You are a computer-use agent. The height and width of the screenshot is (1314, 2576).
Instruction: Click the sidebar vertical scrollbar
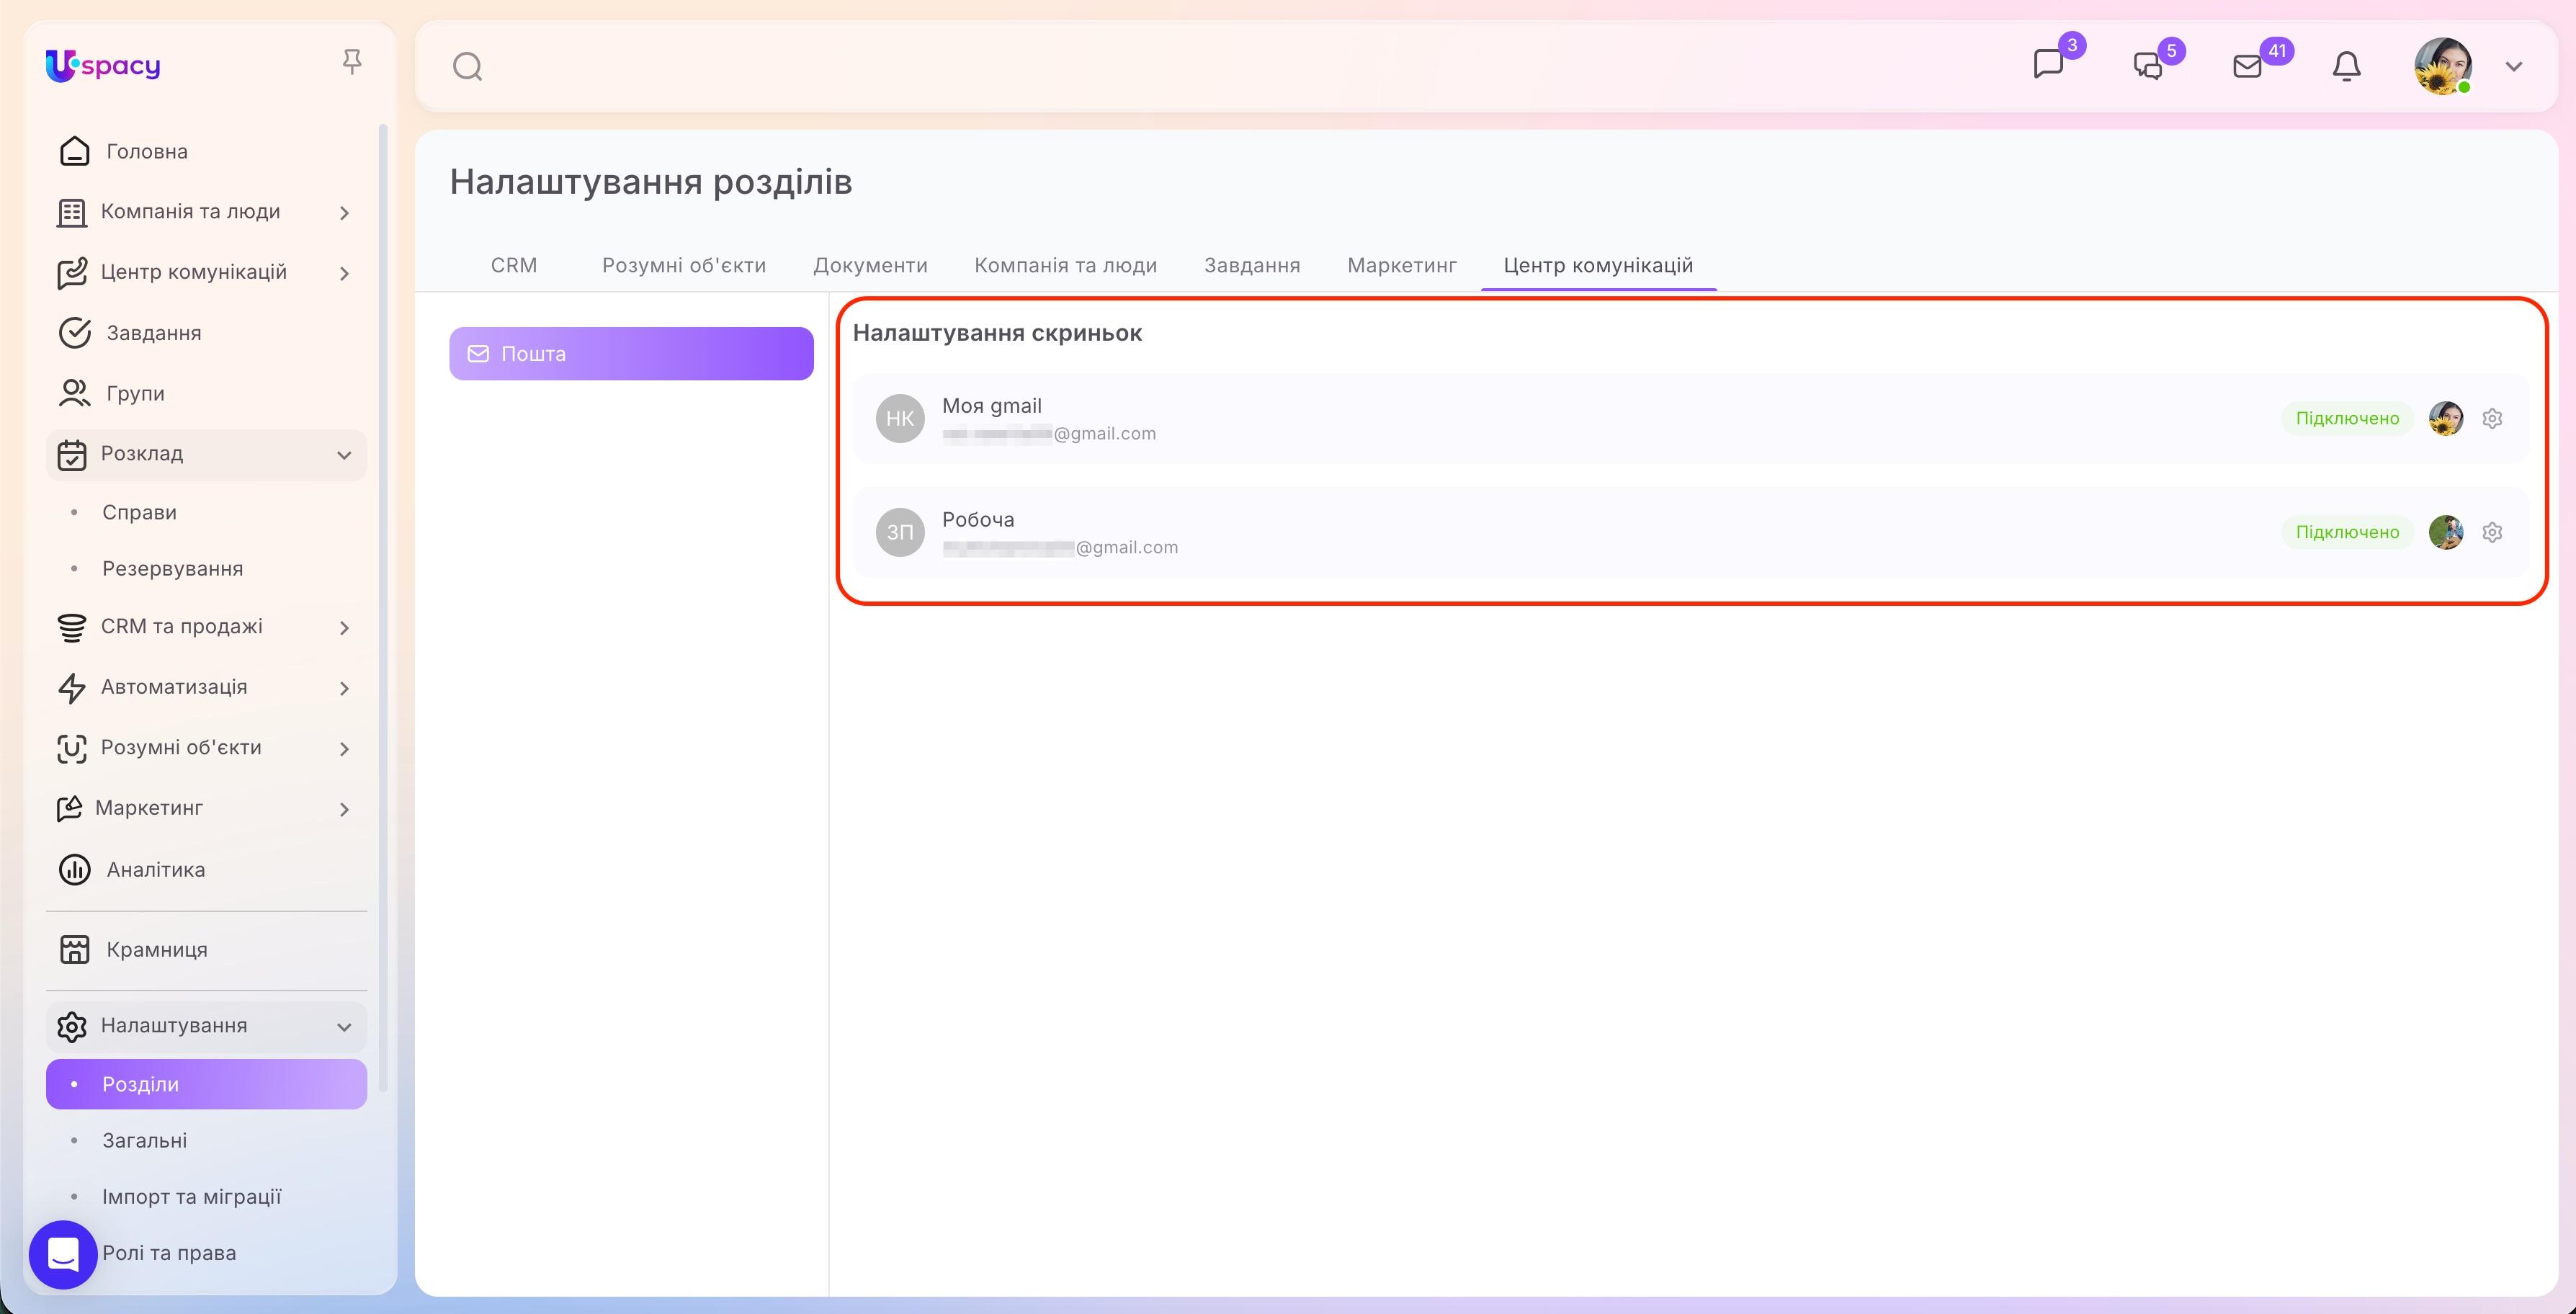point(383,608)
